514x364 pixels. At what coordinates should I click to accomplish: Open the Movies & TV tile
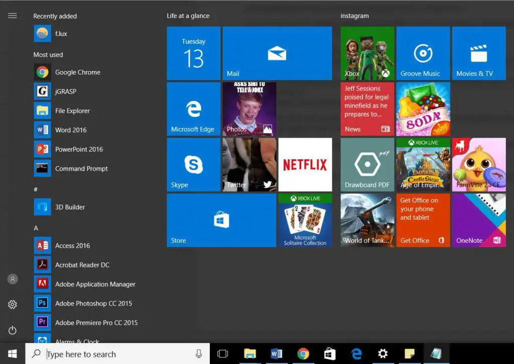[479, 53]
